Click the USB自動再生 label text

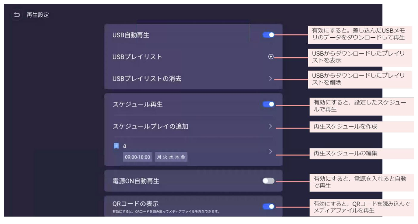pos(131,35)
